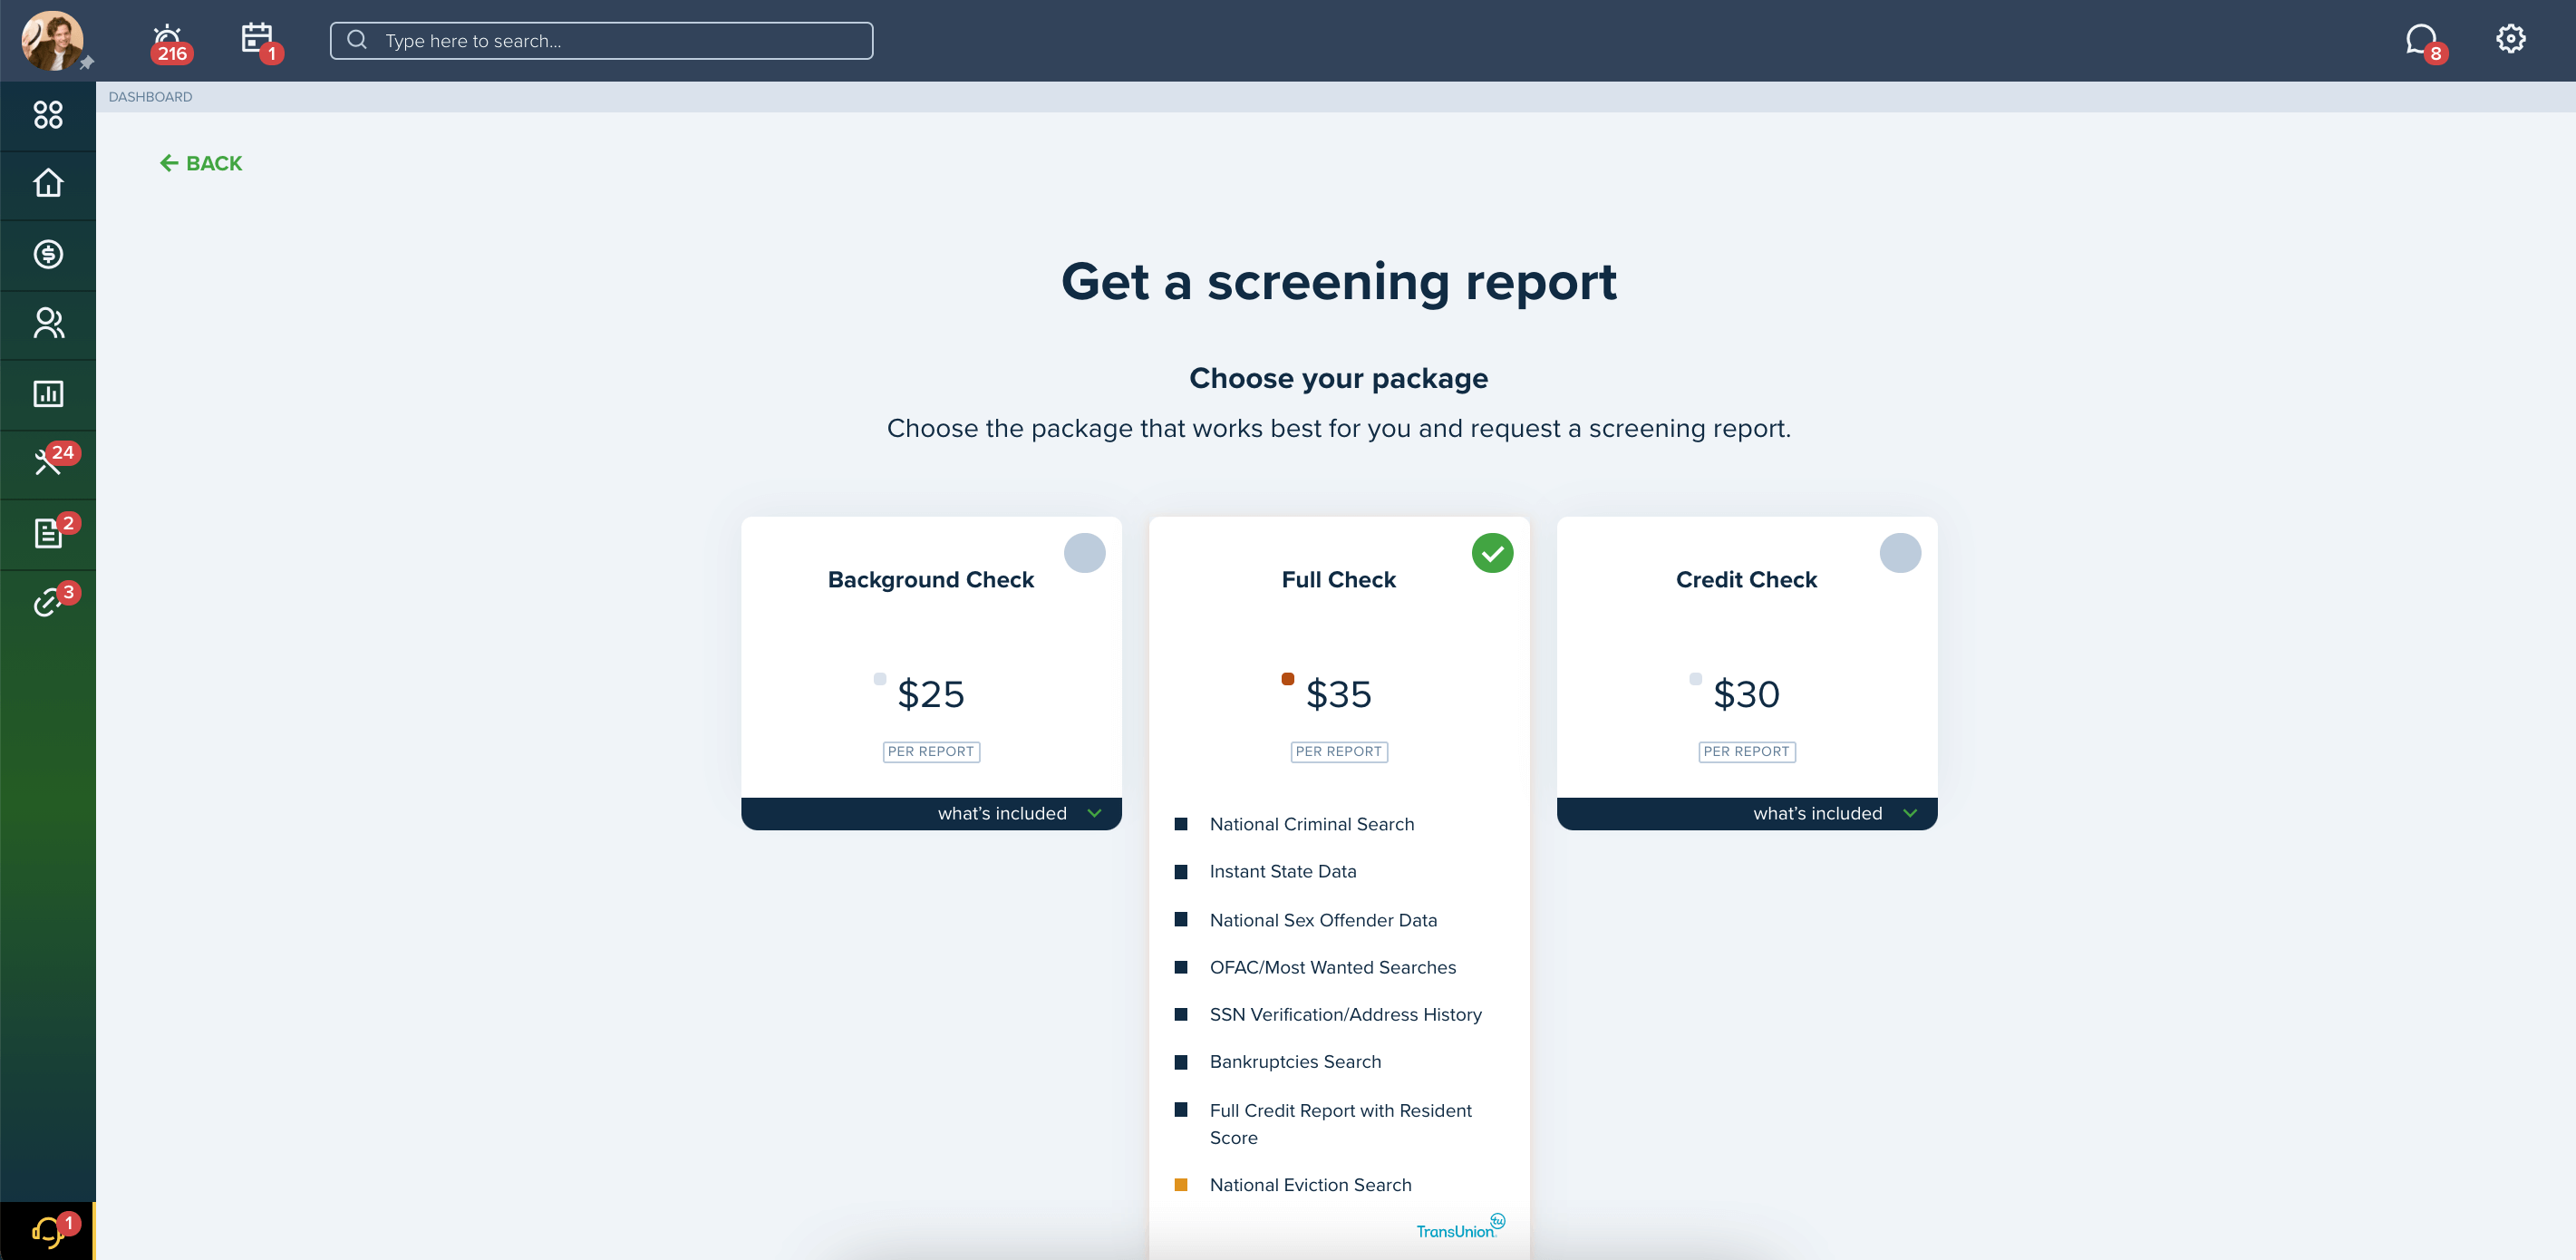This screenshot has height=1260, width=2576.
Task: Click National Sex Offender Data item
Action: (x=1323, y=920)
